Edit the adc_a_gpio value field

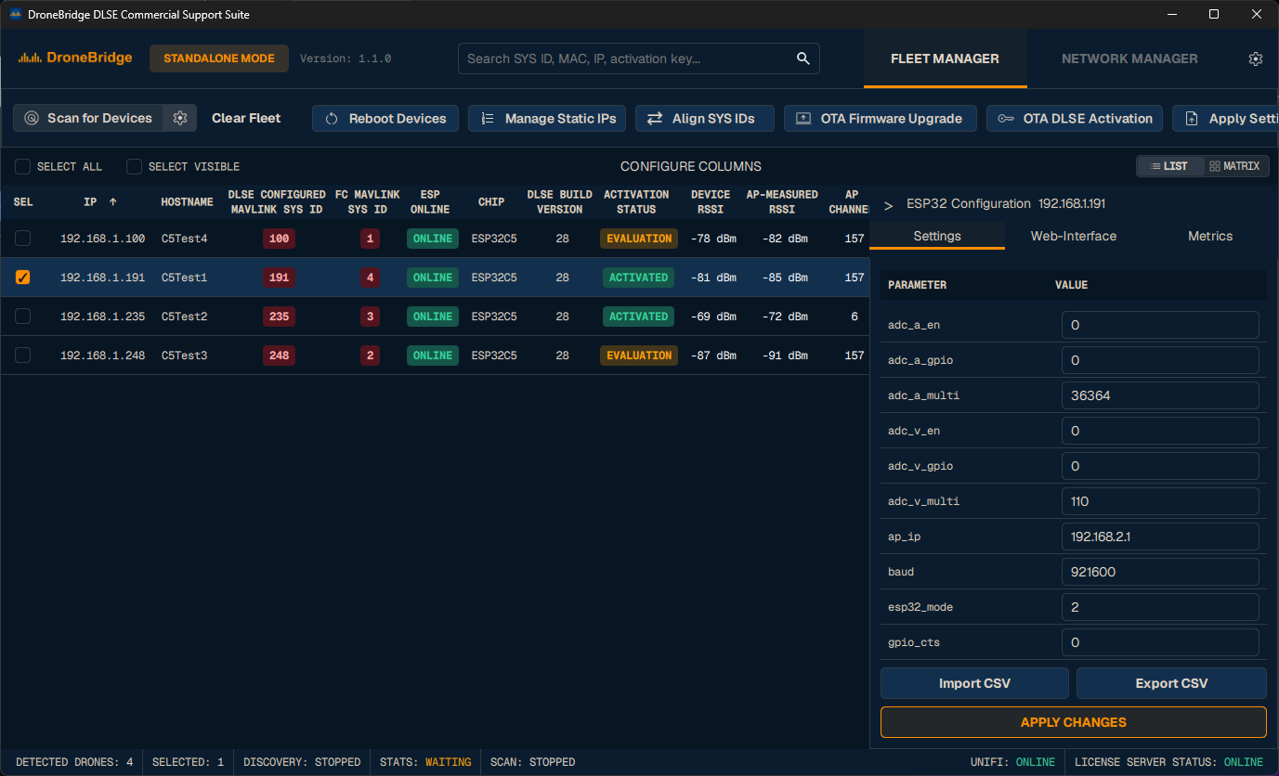tap(1160, 360)
